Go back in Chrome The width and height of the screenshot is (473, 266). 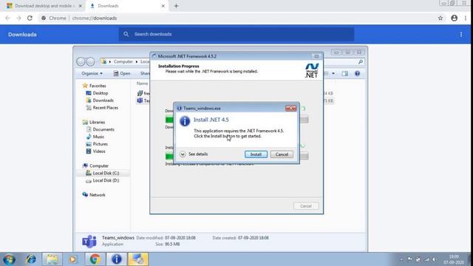click(7, 18)
